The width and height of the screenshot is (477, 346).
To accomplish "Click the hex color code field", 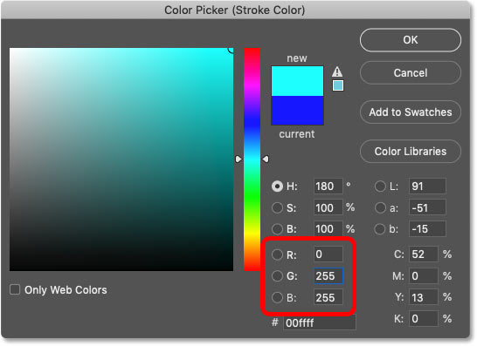I will tap(319, 323).
